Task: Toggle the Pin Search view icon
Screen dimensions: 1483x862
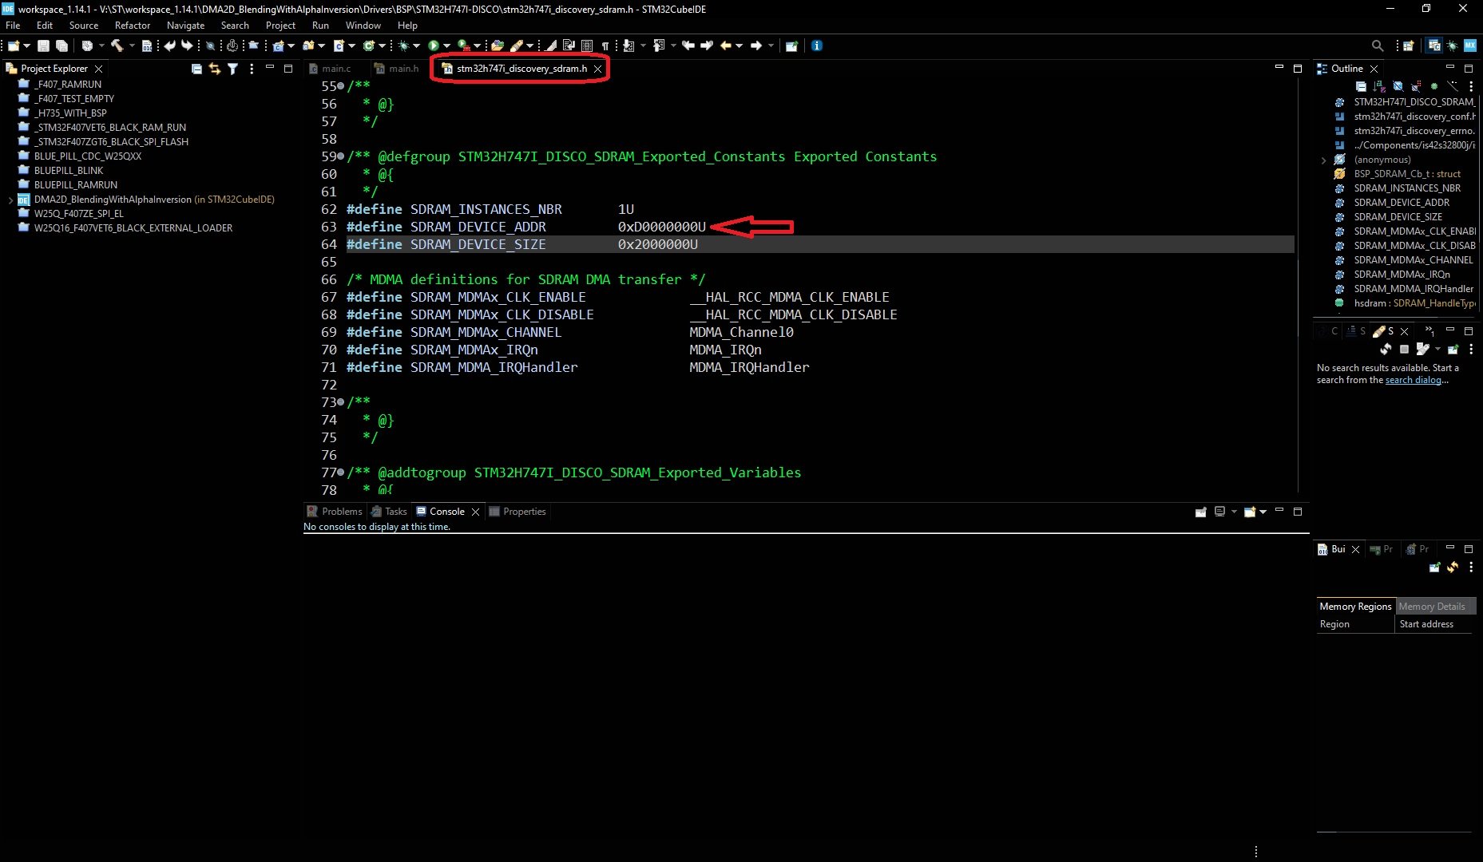Action: click(1453, 349)
